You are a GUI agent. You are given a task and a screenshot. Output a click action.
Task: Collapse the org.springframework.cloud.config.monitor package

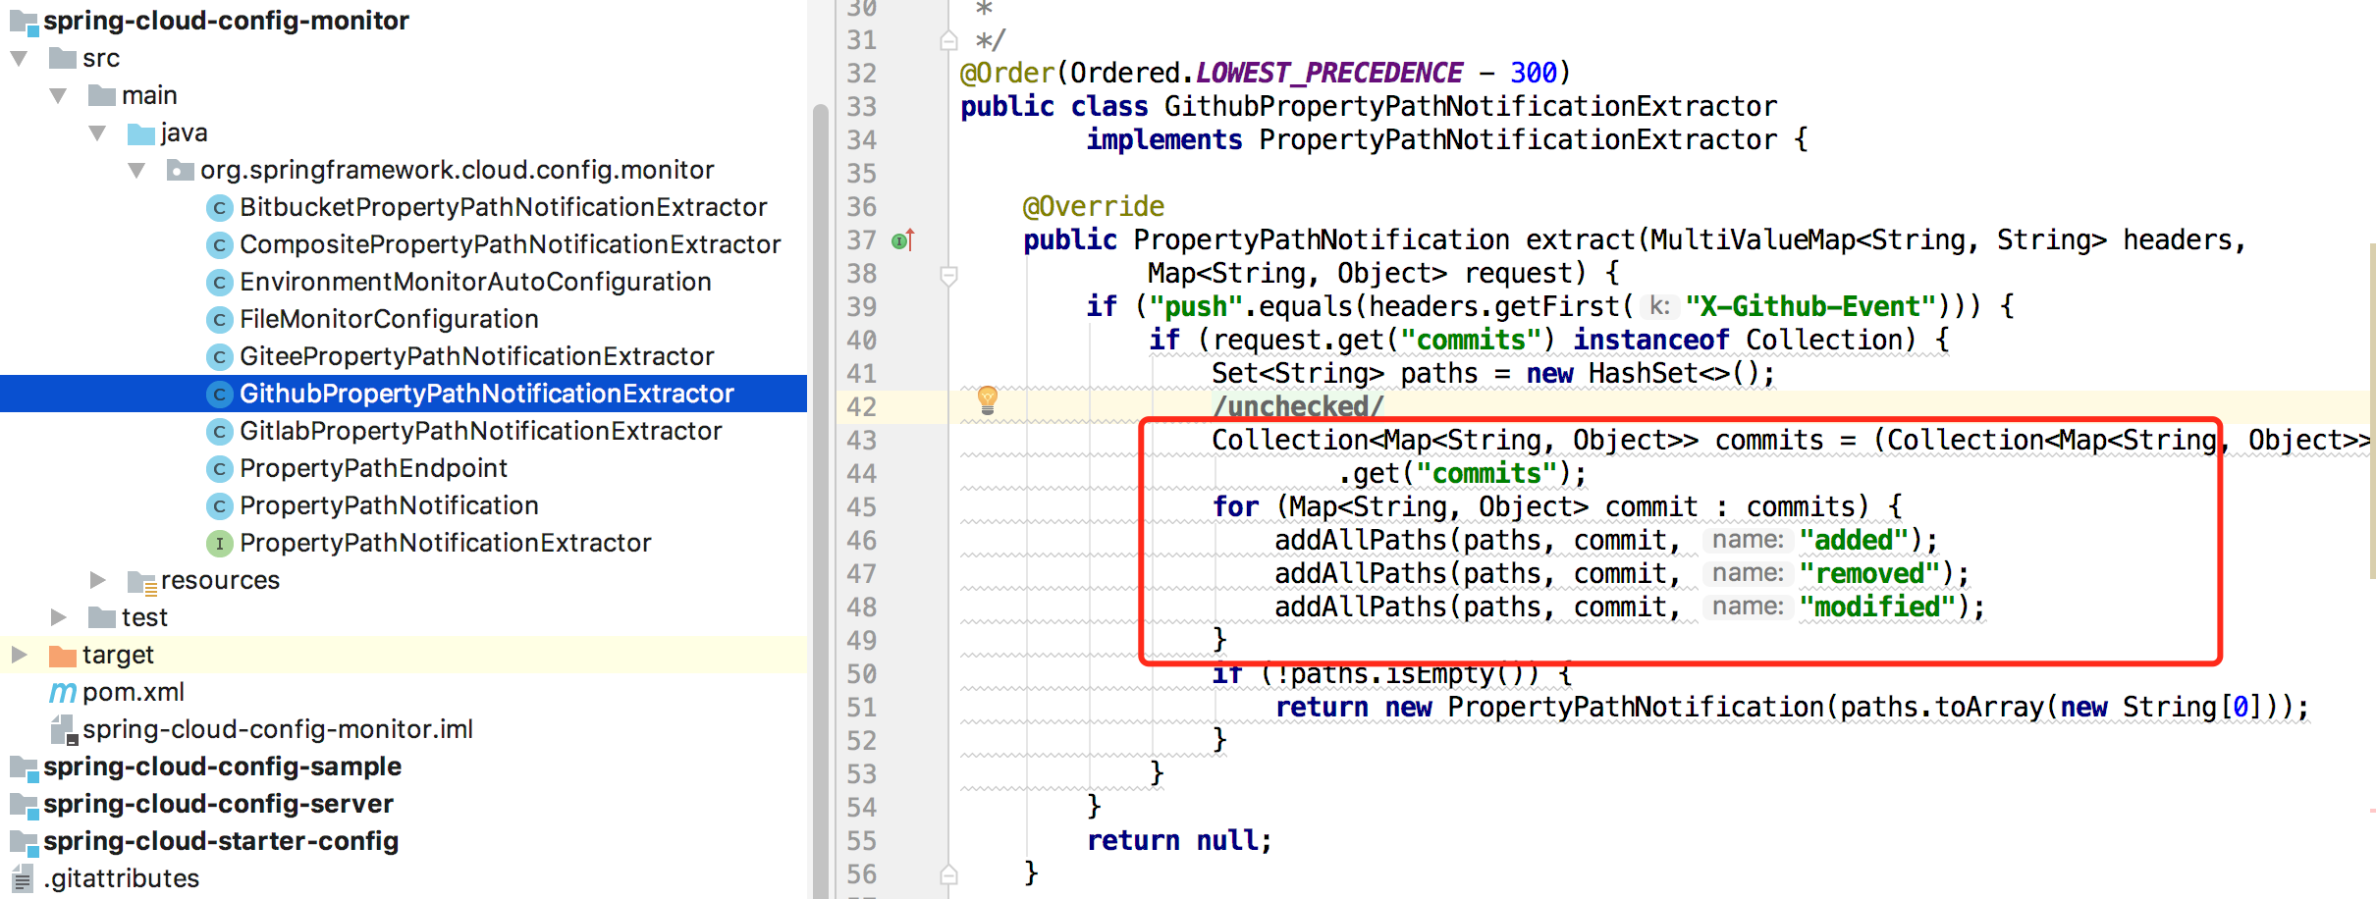tap(136, 170)
